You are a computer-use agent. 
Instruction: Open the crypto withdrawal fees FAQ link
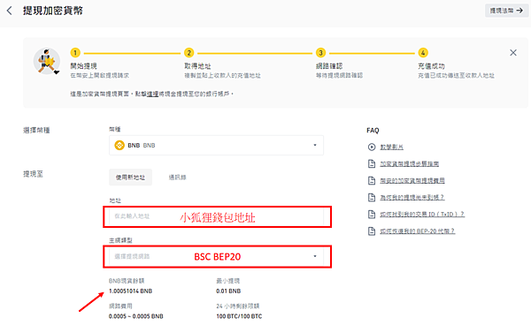(x=412, y=181)
